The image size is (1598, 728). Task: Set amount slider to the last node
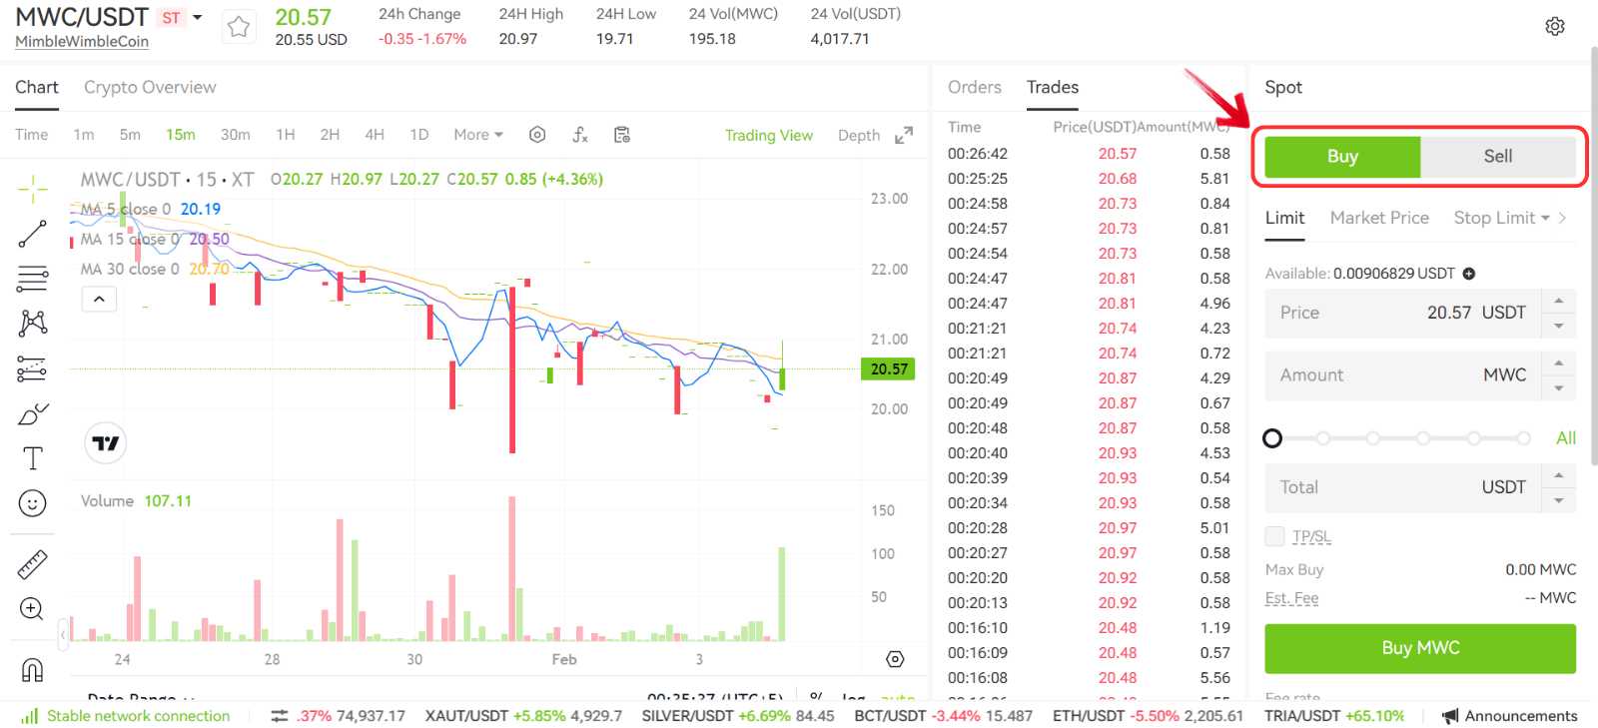(1523, 438)
